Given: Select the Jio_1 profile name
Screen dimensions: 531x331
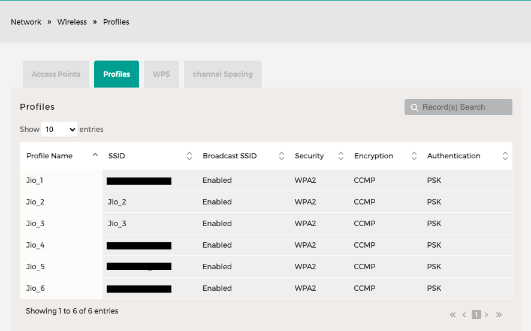Looking at the screenshot, I should tap(35, 180).
